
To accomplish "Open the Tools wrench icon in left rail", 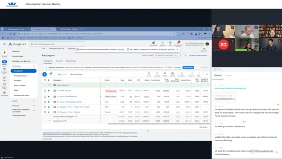I will coord(4,78).
